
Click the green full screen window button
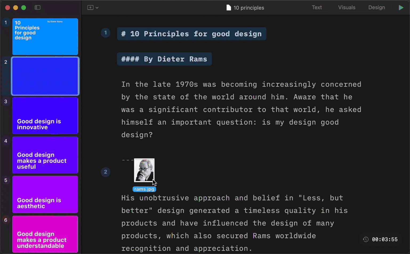point(23,7)
